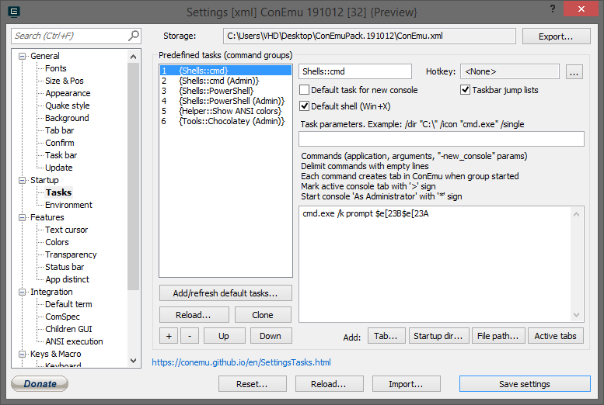
Task: Click the hotkey ellipsis button
Action: point(574,72)
